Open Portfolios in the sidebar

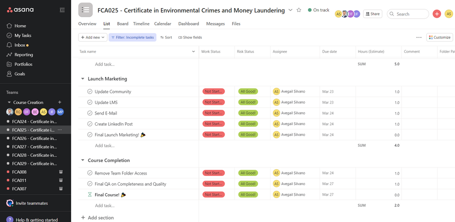23,64
